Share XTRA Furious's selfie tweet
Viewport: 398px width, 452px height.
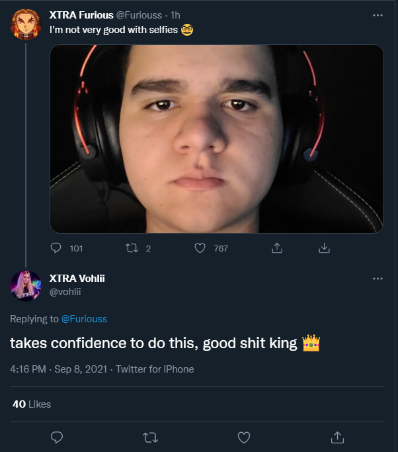[x=277, y=248]
